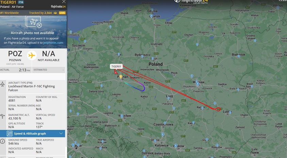287x158 pixels.
Task: Click the altitude aircraft icon beside Barometric Alt.
Action: coord(3,116)
